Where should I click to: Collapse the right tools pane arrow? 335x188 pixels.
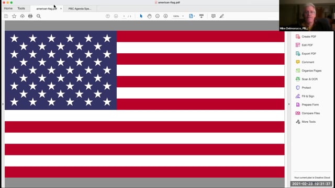(x=289, y=104)
